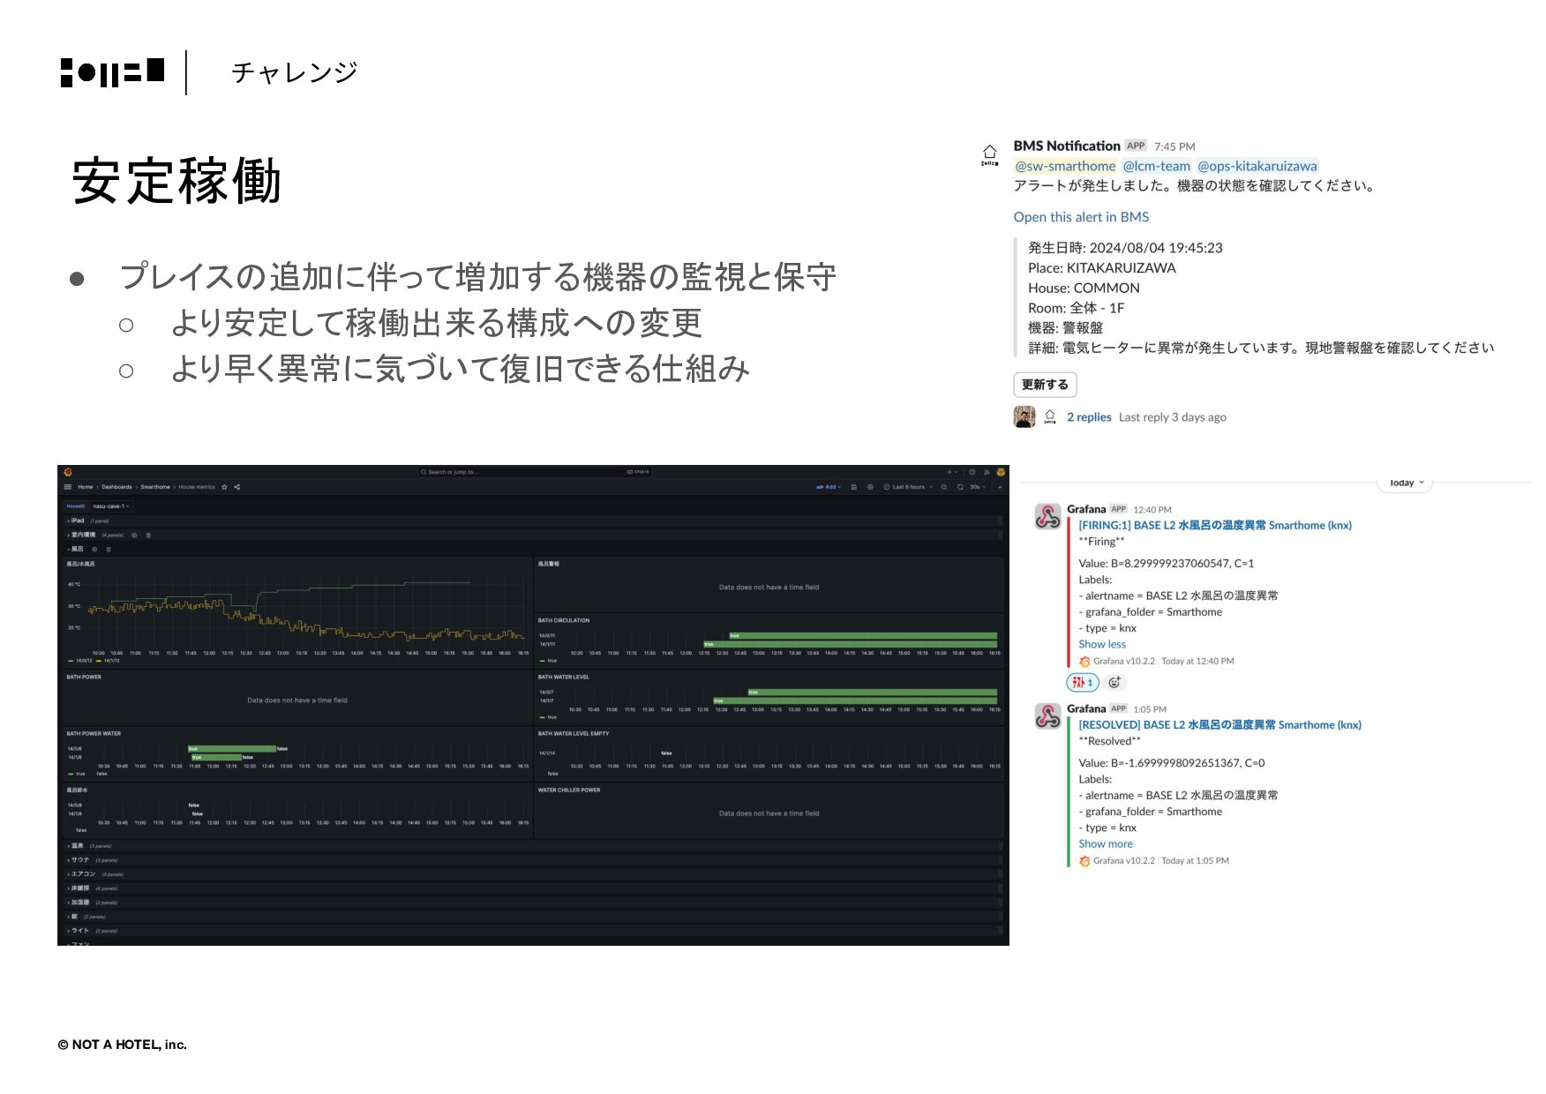Image resolution: width=1546 pixels, height=1094 pixels.
Task: Click the BATH CIRCULATION panel title
Action: click(x=564, y=620)
